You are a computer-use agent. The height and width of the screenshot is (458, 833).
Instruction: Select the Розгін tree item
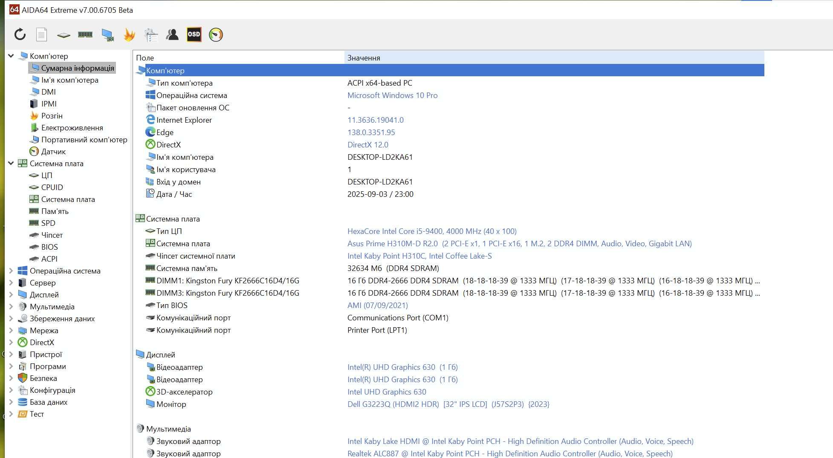coord(52,116)
